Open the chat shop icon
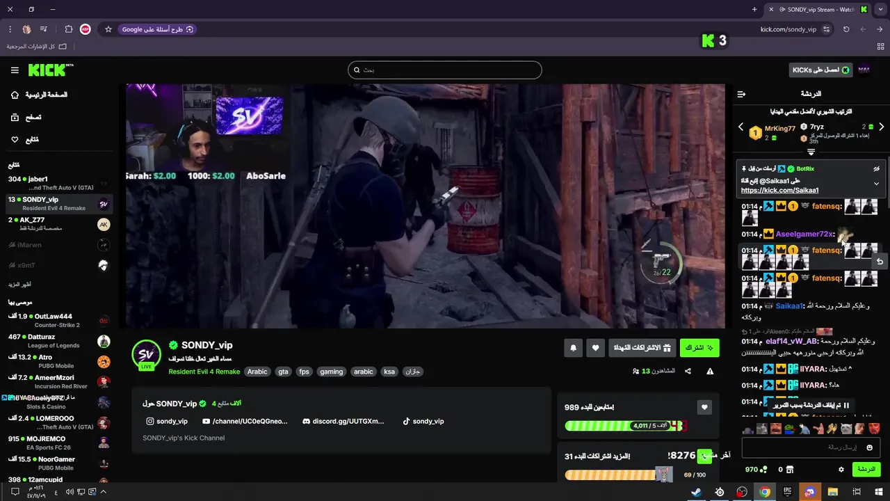This screenshot has width=890, height=501. click(x=789, y=470)
